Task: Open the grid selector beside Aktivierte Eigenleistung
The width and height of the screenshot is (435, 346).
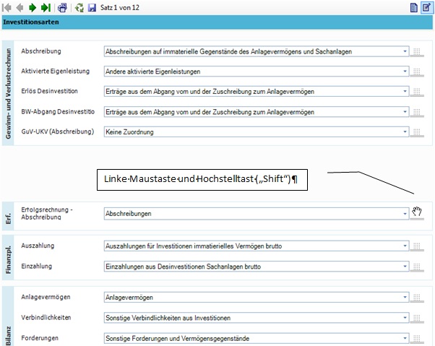Action: [x=417, y=72]
